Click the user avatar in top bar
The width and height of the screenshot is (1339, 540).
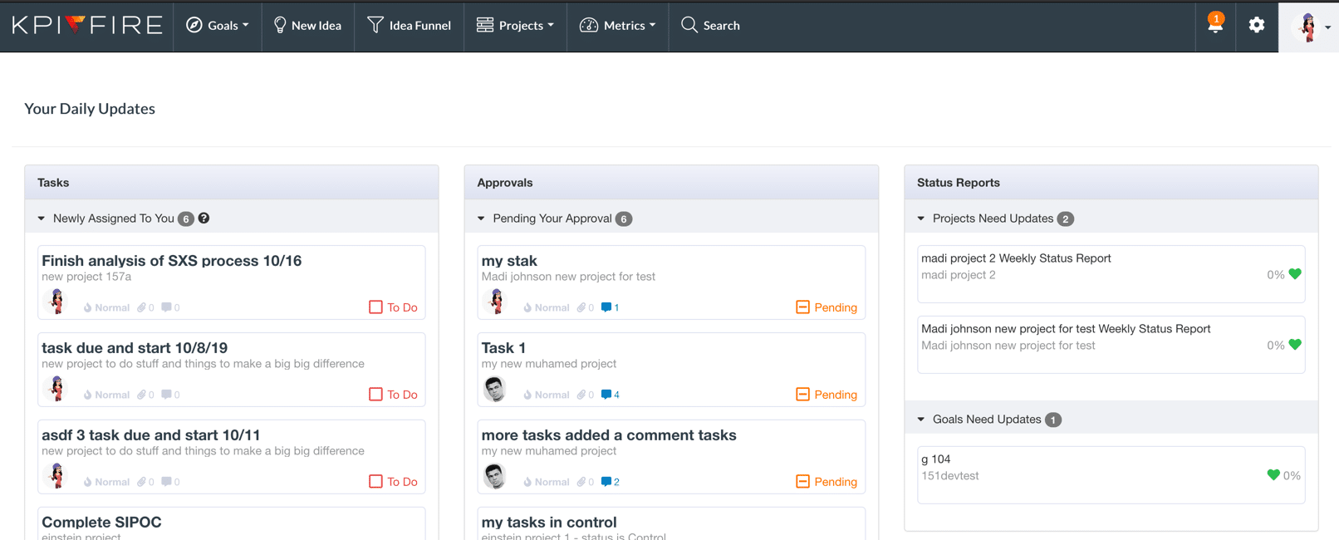[1308, 27]
